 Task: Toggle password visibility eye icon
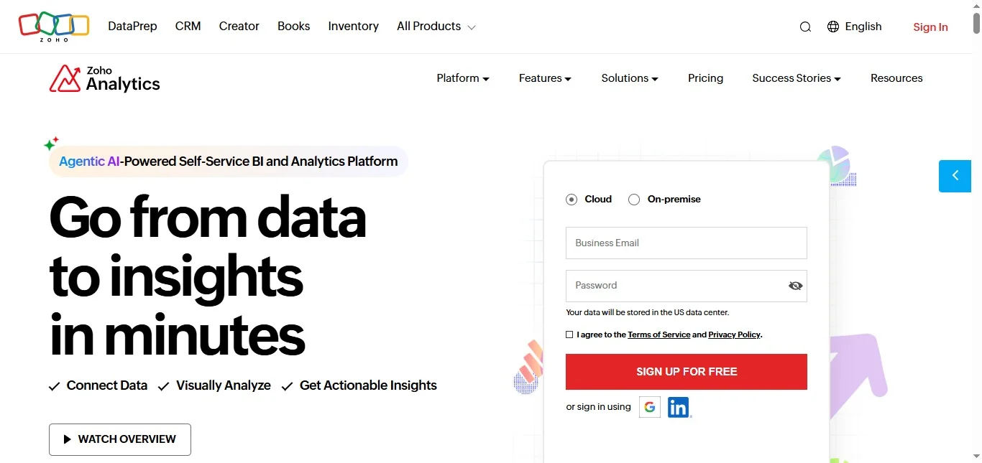(x=795, y=286)
